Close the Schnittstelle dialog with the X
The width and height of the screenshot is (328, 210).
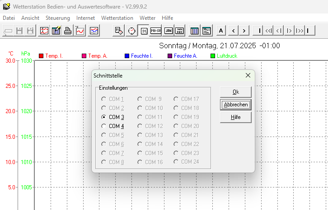[x=248, y=75]
